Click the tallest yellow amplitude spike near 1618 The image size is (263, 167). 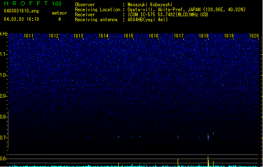(208, 162)
